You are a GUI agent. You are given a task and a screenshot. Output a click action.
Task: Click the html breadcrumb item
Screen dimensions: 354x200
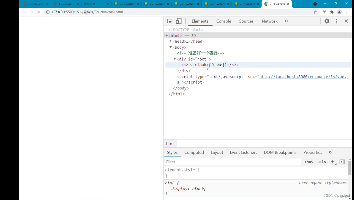point(170,144)
